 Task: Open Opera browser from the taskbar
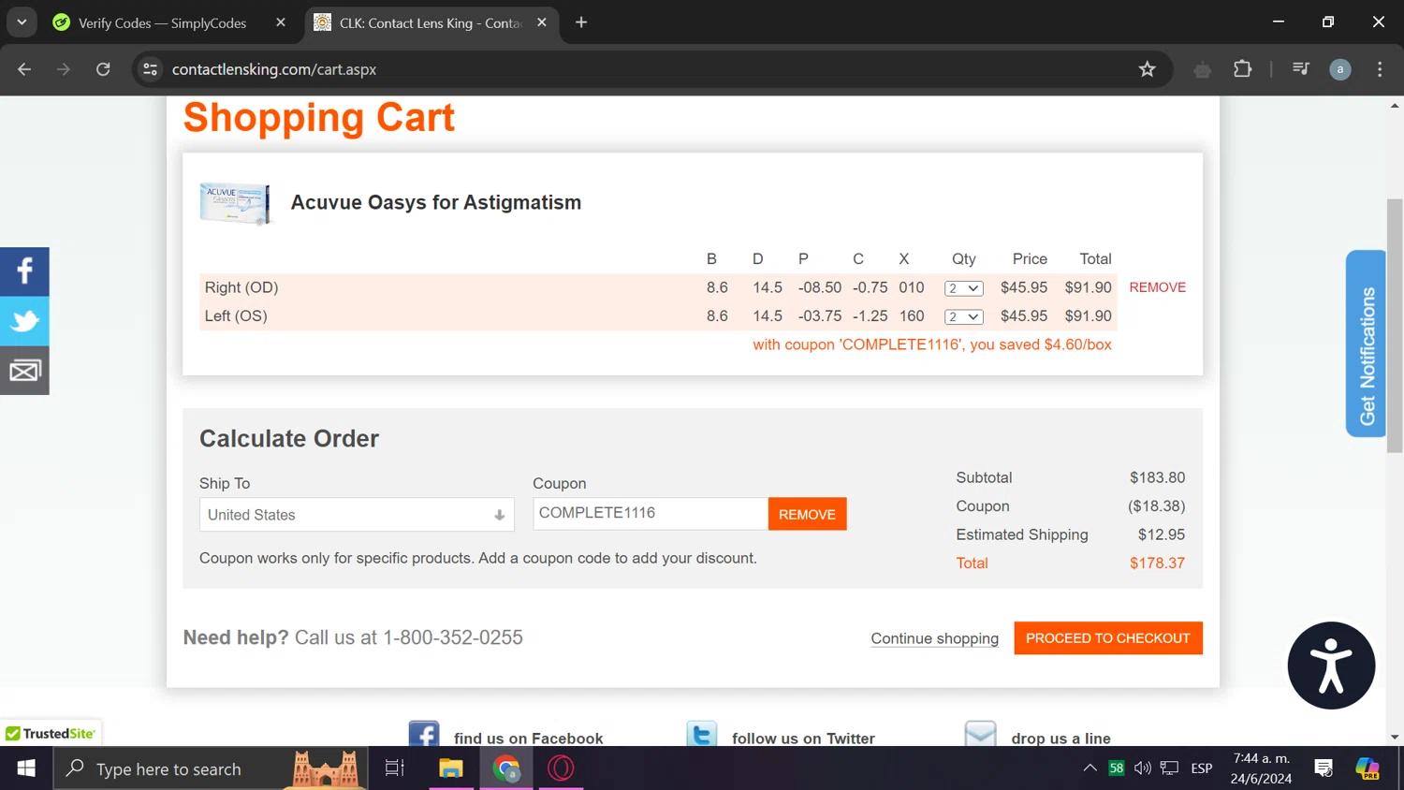(562, 768)
